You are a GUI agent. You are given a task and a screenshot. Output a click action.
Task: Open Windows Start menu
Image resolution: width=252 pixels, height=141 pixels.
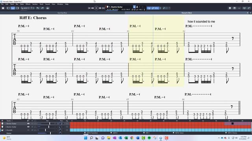pyautogui.click(x=86, y=138)
